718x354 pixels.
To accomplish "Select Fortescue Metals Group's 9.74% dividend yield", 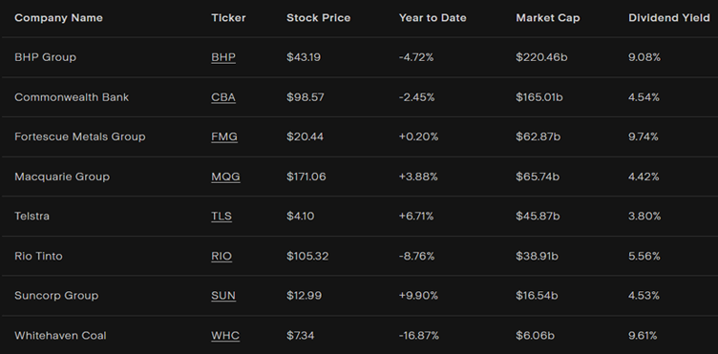I will [644, 136].
